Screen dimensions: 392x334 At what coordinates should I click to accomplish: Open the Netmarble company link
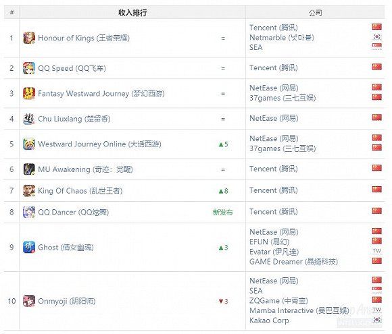(282, 37)
